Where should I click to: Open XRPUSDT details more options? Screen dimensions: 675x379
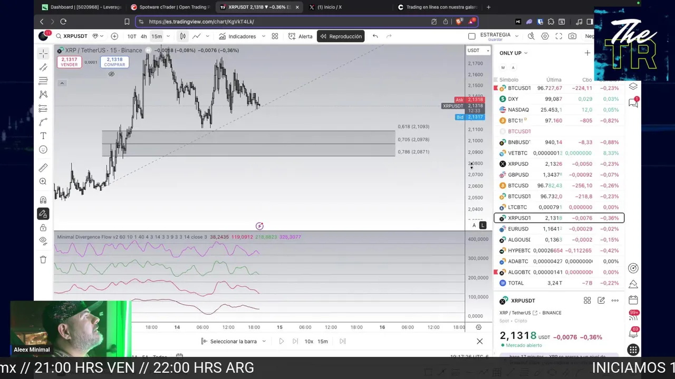pyautogui.click(x=615, y=301)
